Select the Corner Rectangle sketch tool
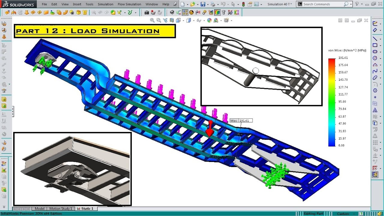This screenshot has width=384, height=216. [x=375, y=45]
